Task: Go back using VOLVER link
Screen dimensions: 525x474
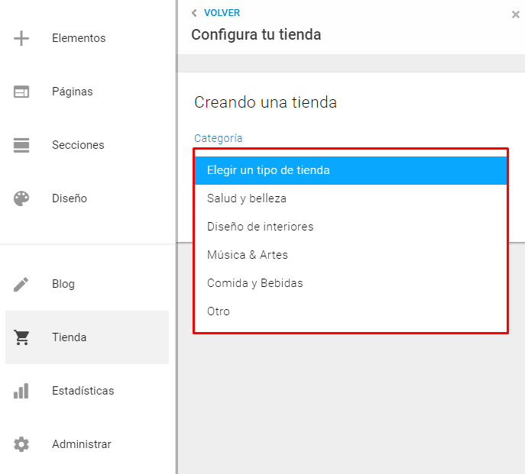Action: point(222,13)
